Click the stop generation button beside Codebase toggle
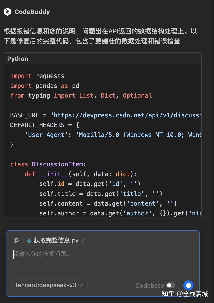This screenshot has width=214, height=303. point(188,285)
